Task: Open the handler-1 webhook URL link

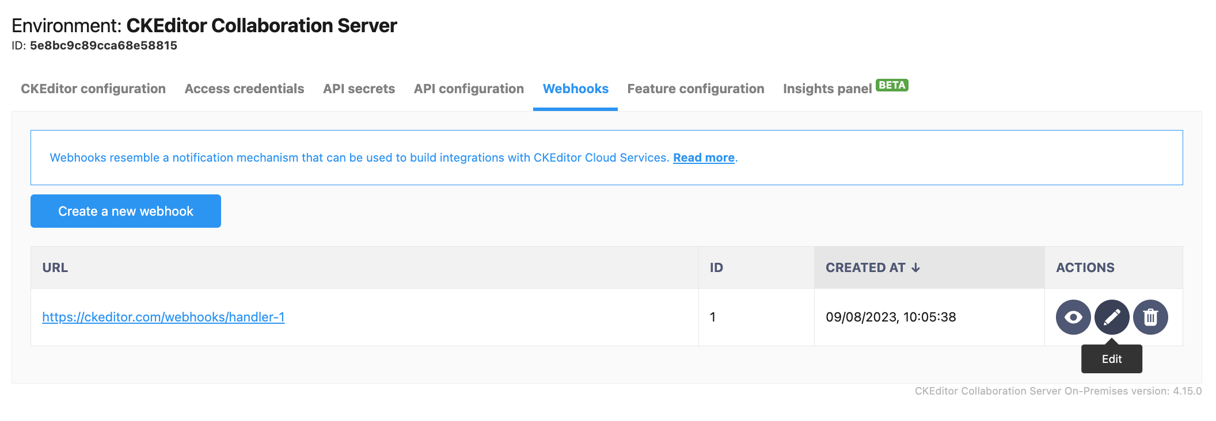Action: [164, 317]
